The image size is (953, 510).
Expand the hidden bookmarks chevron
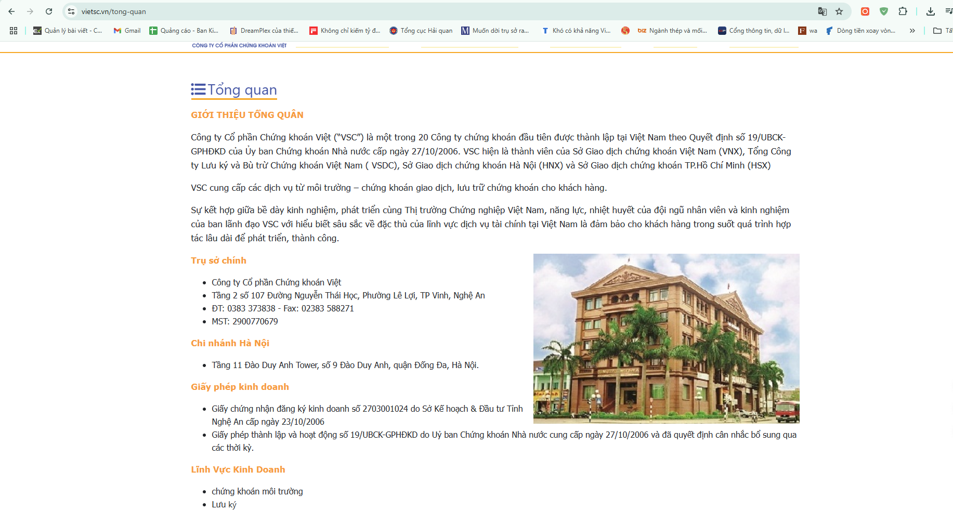point(912,31)
